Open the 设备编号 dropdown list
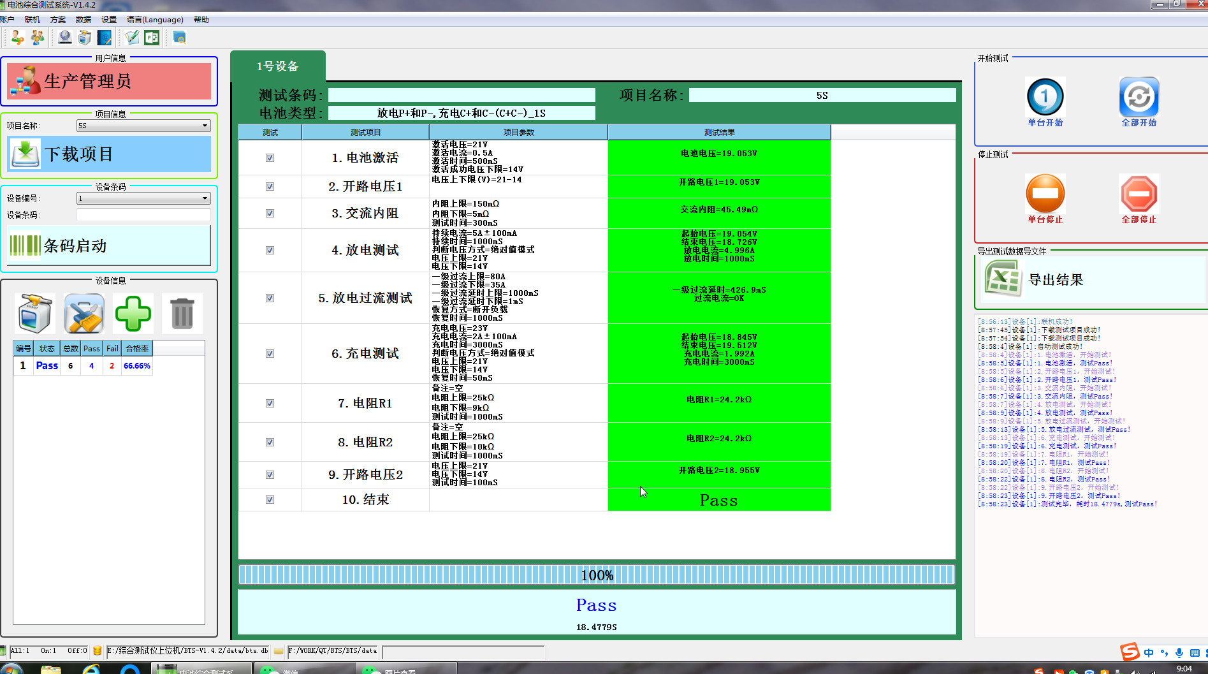Viewport: 1208px width, 674px height. coord(205,198)
